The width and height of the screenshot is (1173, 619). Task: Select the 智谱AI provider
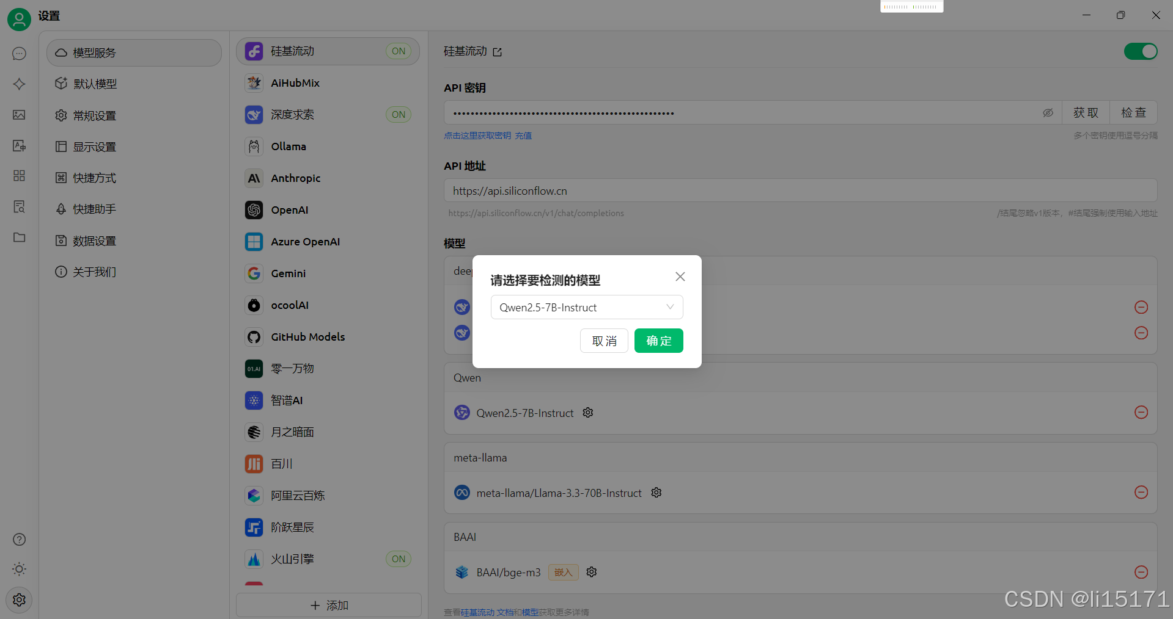click(328, 400)
